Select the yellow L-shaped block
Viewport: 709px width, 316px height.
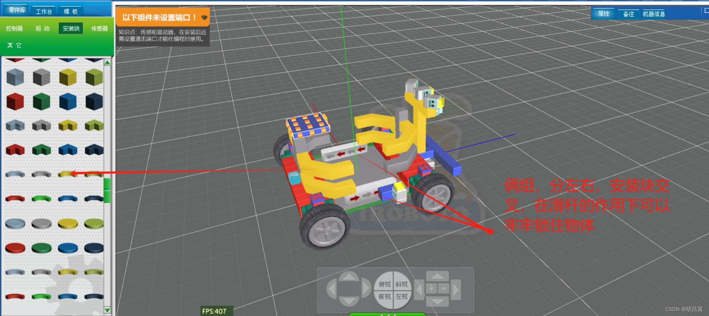pyautogui.click(x=68, y=125)
